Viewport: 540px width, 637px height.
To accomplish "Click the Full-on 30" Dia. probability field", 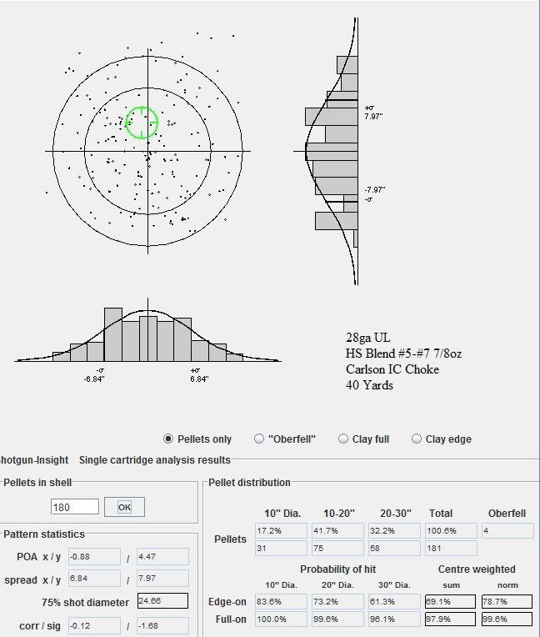I will [392, 619].
